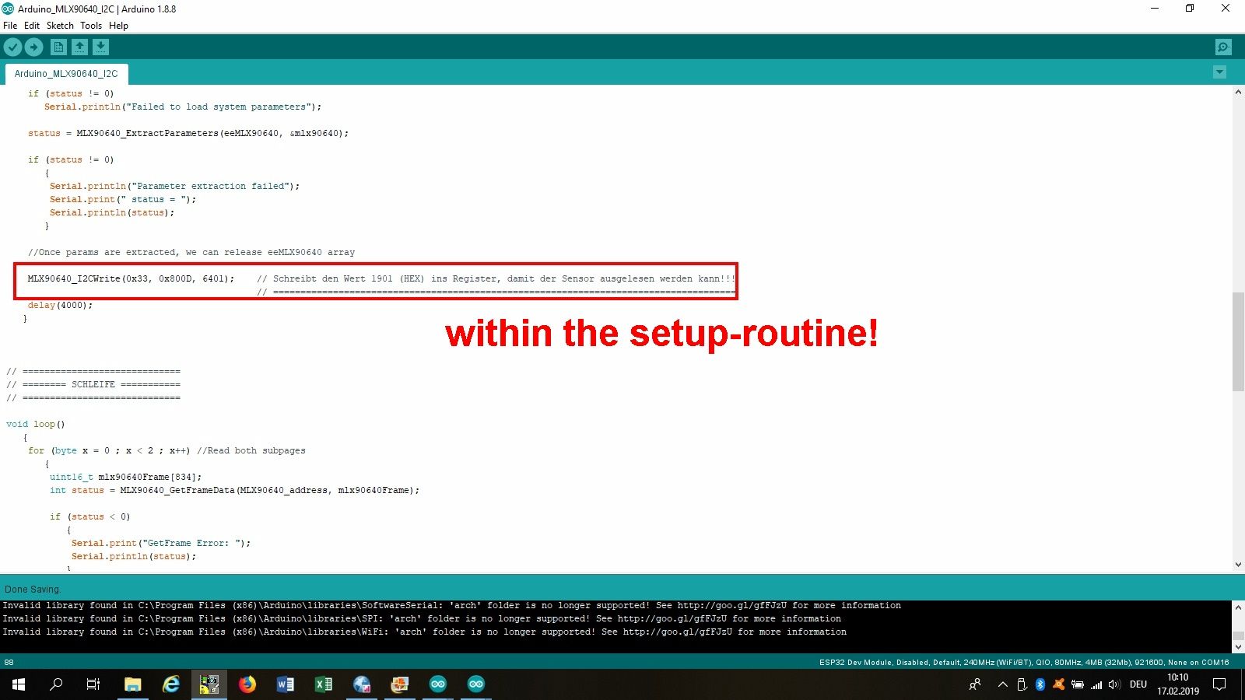Image resolution: width=1245 pixels, height=700 pixels.
Task: Open Firefox from the taskbar
Action: point(247,684)
